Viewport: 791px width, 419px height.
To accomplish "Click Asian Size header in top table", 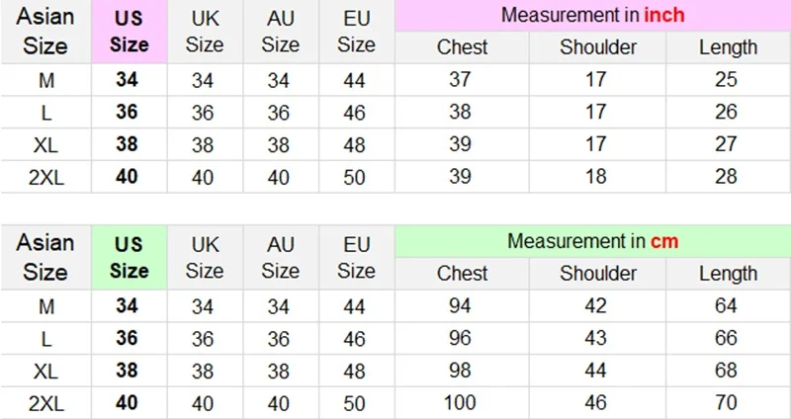I will [x=46, y=32].
